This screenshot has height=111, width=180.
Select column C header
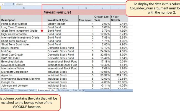pos(63,8)
